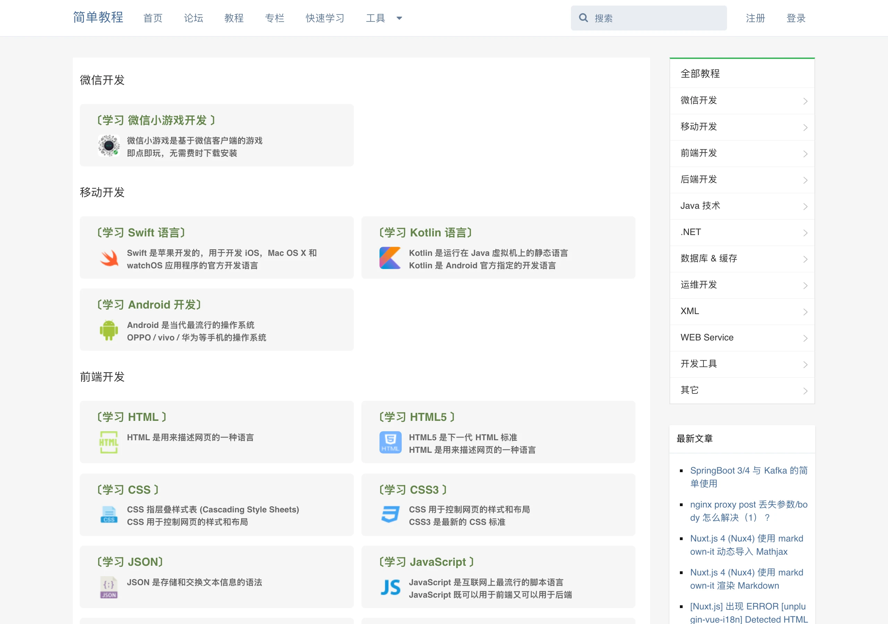This screenshot has width=888, height=624.
Task: Open the 学习 微信小游戏开发 tutorial title
Action: [x=156, y=120]
